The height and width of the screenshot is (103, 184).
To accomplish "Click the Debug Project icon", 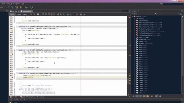I will [26, 7].
